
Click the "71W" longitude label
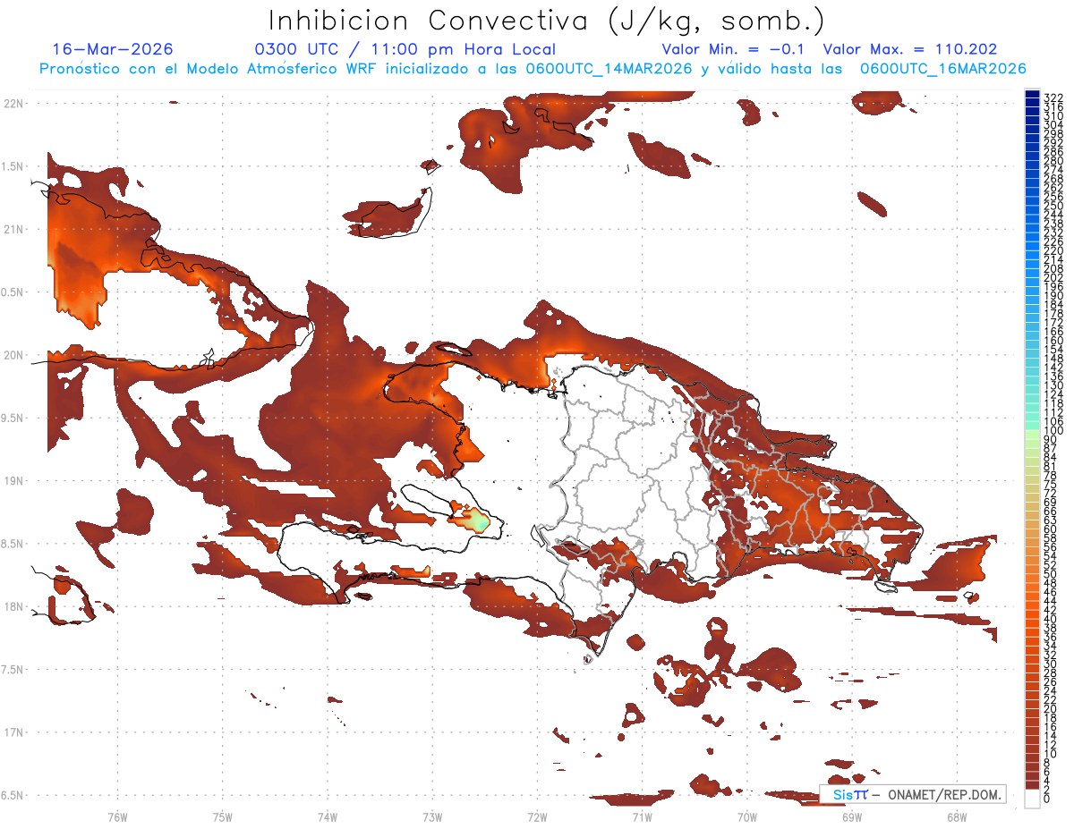pyautogui.click(x=642, y=816)
